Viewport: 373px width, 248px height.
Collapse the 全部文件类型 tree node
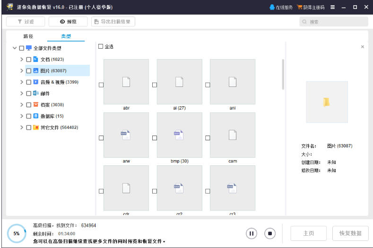[x=15, y=48]
